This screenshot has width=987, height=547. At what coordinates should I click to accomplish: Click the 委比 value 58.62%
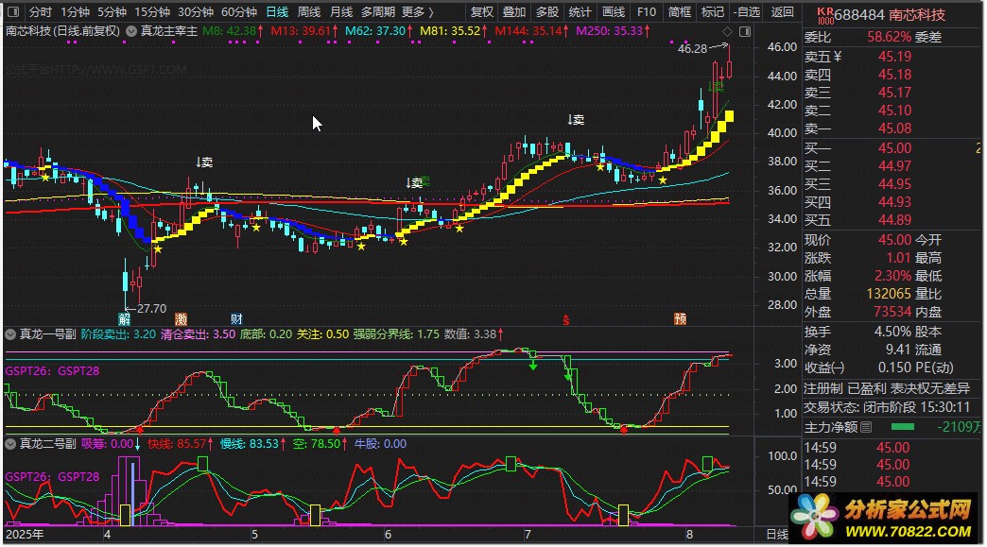pyautogui.click(x=889, y=37)
